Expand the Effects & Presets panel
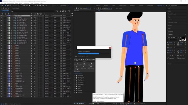Image resolution: width=188 pixels, height=105 pixels. coord(172,14)
